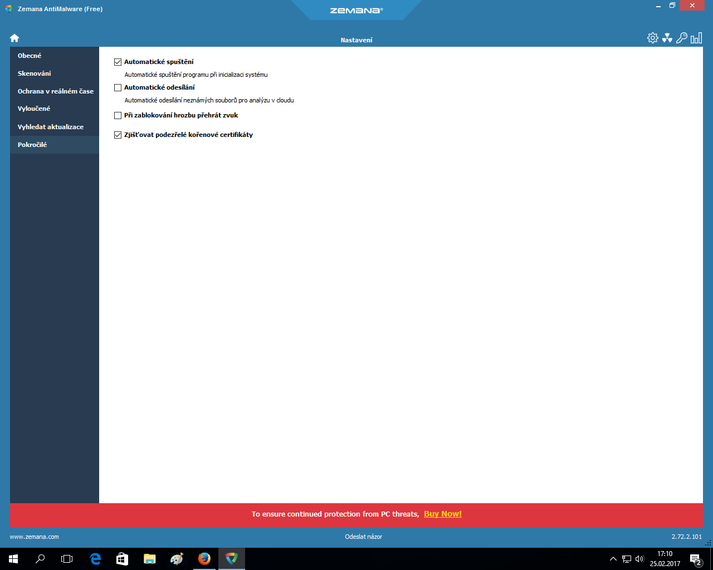Disable the Automatické spuštění checkbox
This screenshot has height=570, width=713.
[x=118, y=62]
